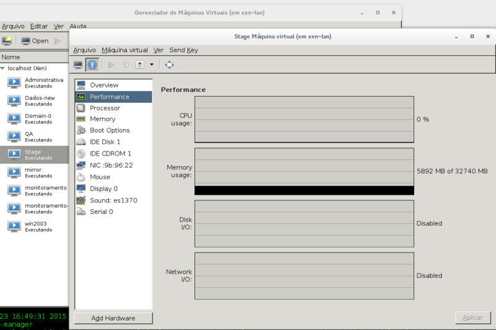Click the Nome column header
The image size is (496, 330).
pos(35,57)
